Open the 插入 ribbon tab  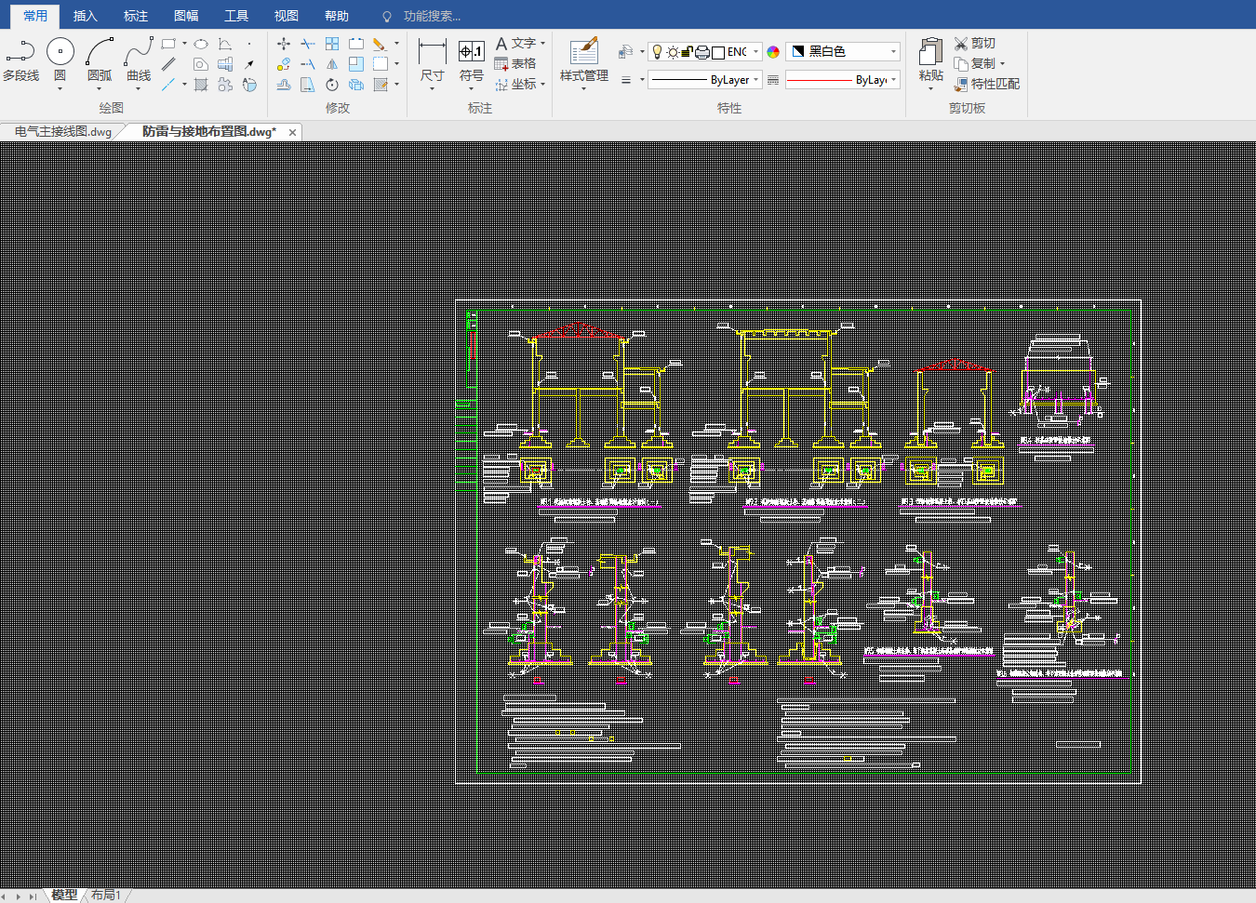click(x=86, y=16)
